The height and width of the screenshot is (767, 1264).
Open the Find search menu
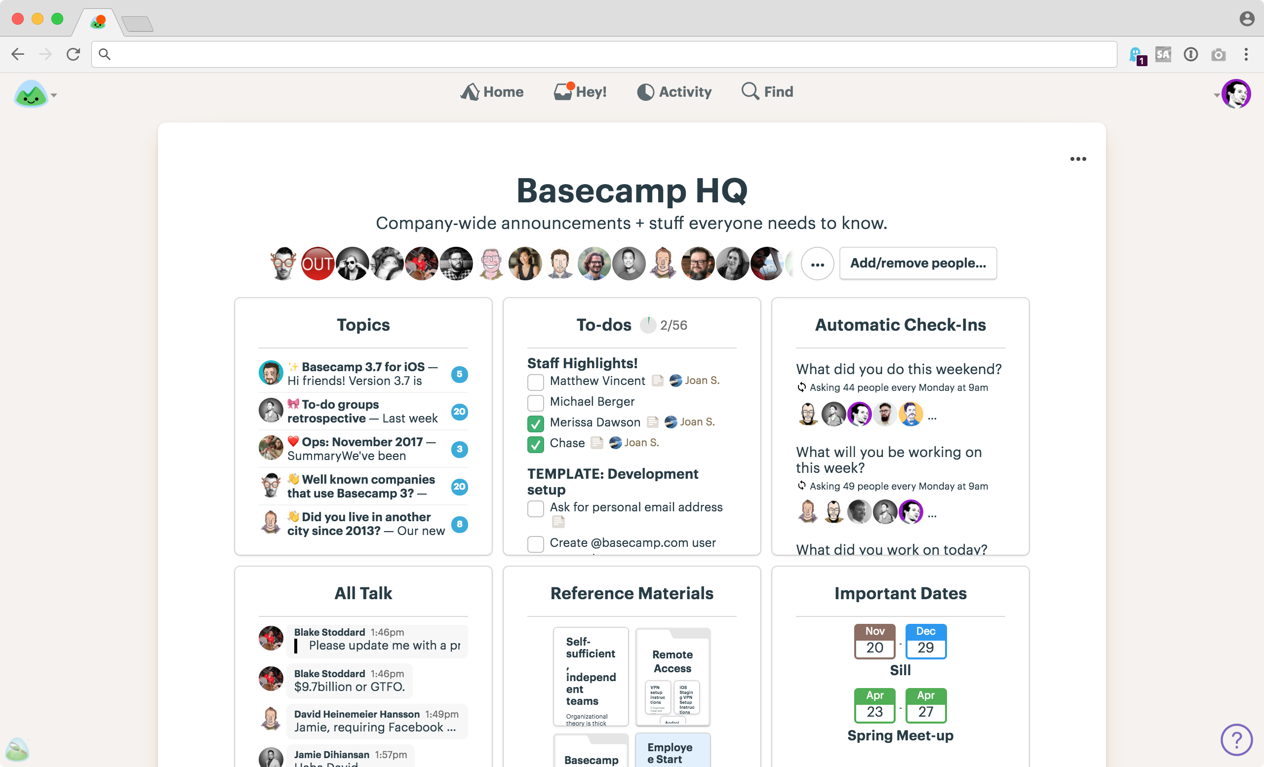(767, 92)
